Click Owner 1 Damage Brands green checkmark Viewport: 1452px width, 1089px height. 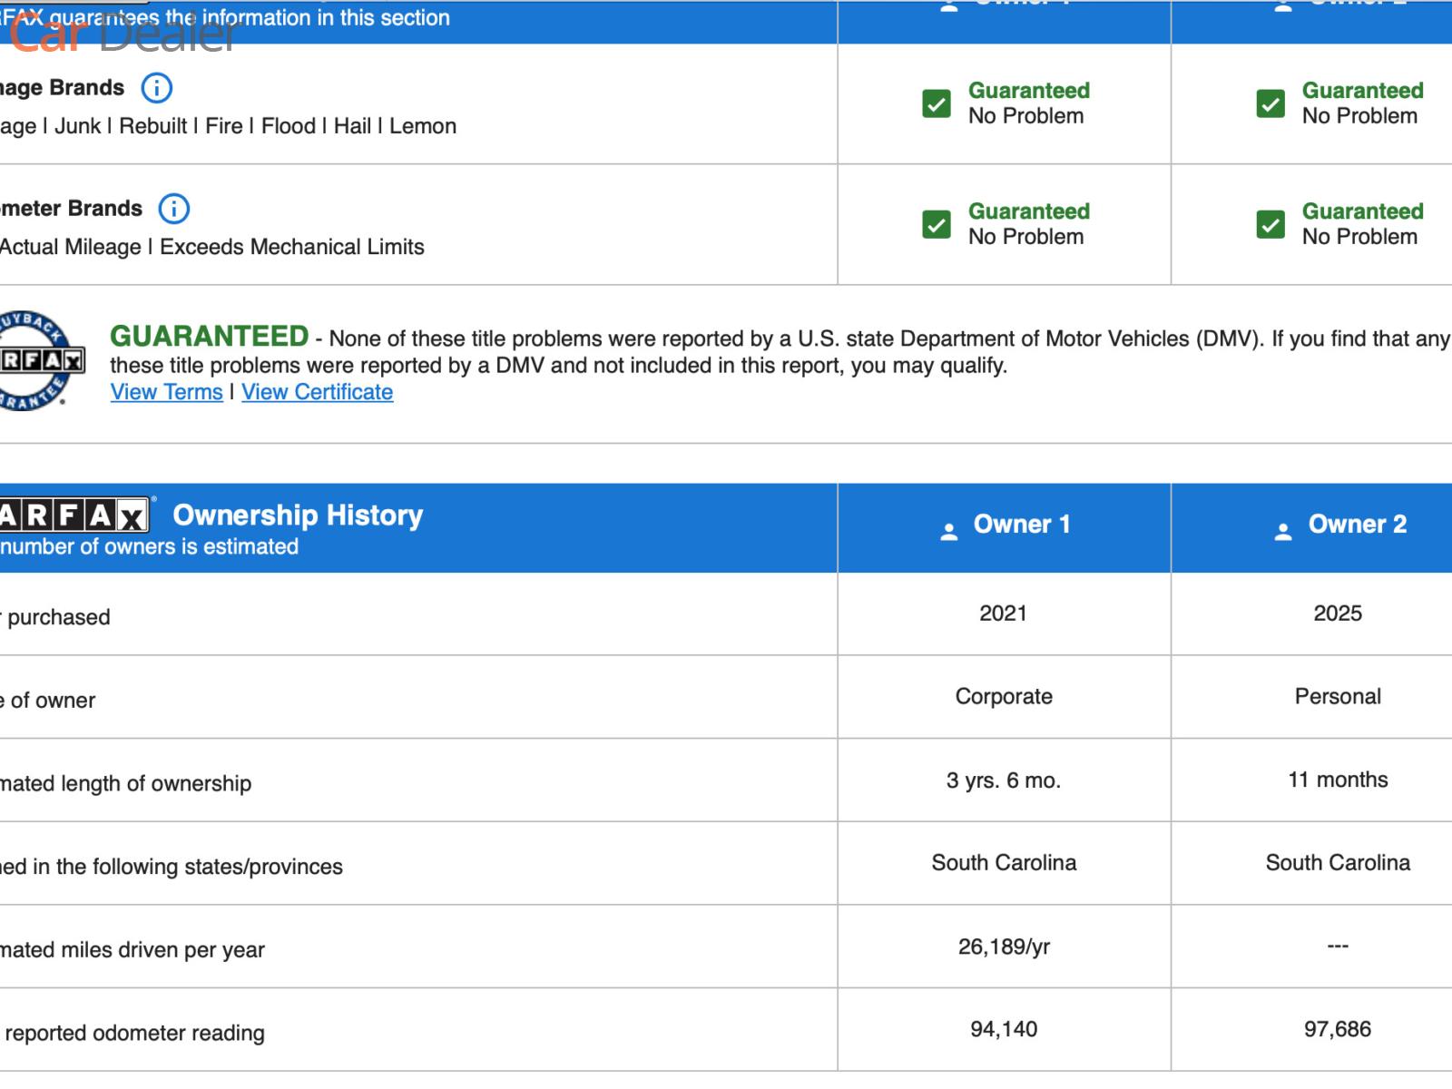click(x=937, y=103)
